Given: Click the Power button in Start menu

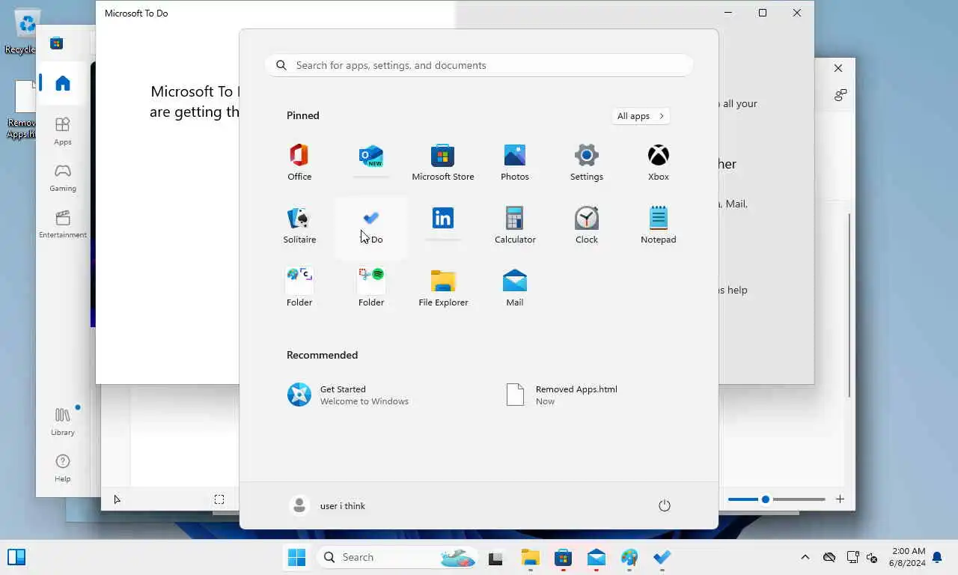Looking at the screenshot, I should 664,505.
